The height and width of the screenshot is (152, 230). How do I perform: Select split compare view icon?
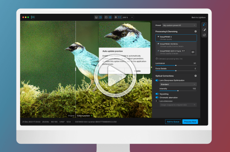click(110, 17)
